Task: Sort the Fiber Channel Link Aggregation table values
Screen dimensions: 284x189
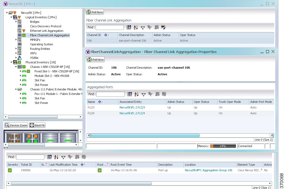Action: click(x=136, y=27)
